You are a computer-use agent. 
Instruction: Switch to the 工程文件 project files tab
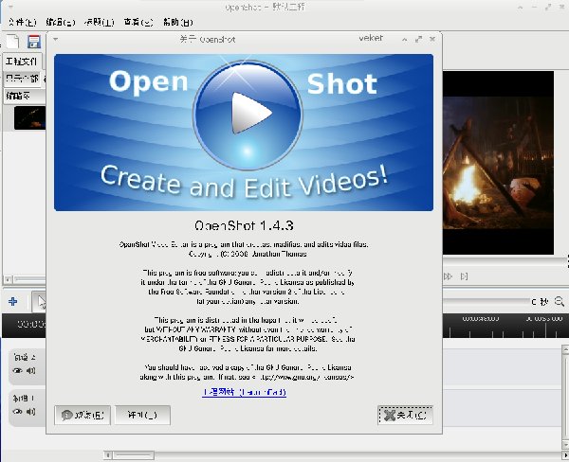tap(22, 62)
